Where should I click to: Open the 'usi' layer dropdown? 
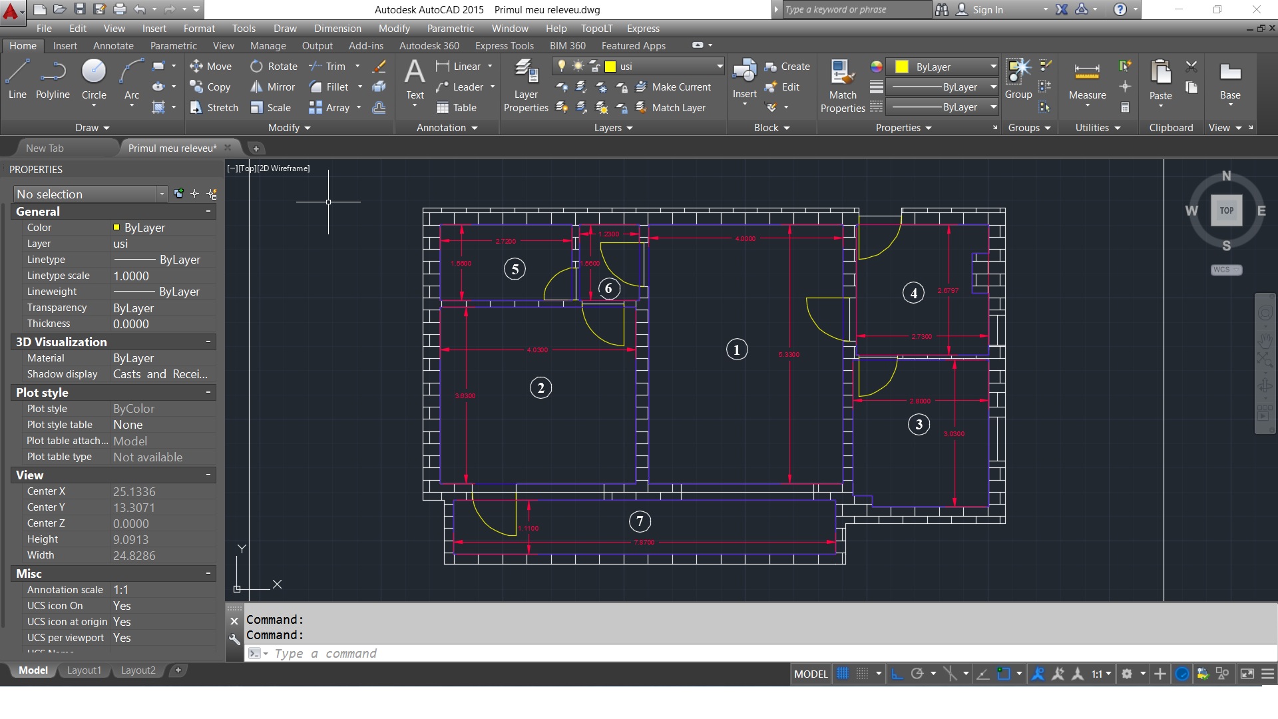click(720, 67)
